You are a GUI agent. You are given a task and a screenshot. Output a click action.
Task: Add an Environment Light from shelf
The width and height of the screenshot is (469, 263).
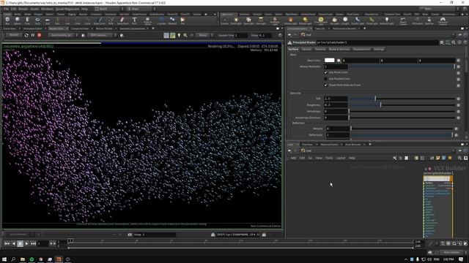pos(321,20)
